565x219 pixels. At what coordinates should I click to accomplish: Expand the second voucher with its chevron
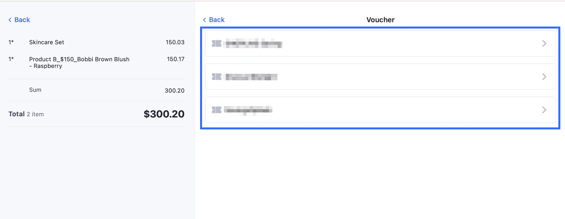point(544,77)
